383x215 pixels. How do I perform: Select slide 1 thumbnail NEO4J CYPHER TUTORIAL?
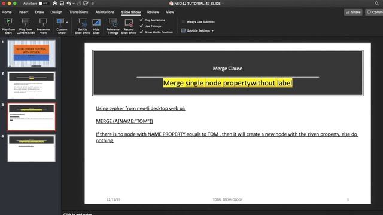point(32,54)
